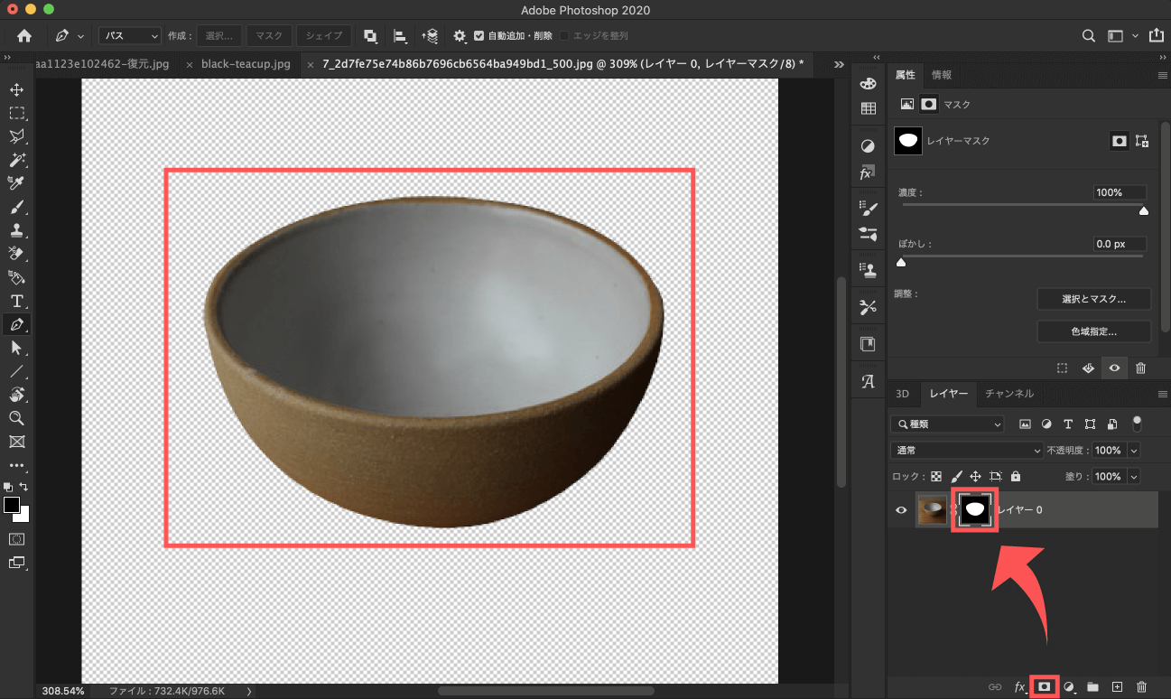Open the Pen tool preset picker arrow

tap(81, 36)
